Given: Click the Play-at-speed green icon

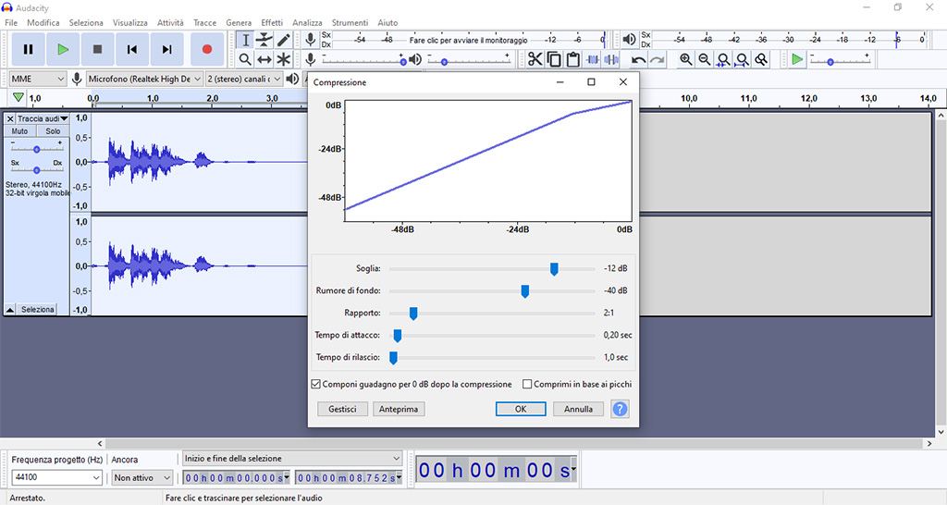Looking at the screenshot, I should pos(797,59).
